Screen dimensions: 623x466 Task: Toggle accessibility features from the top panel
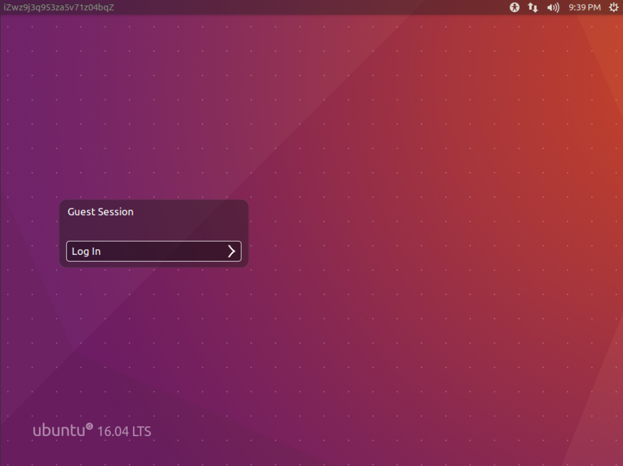click(514, 8)
